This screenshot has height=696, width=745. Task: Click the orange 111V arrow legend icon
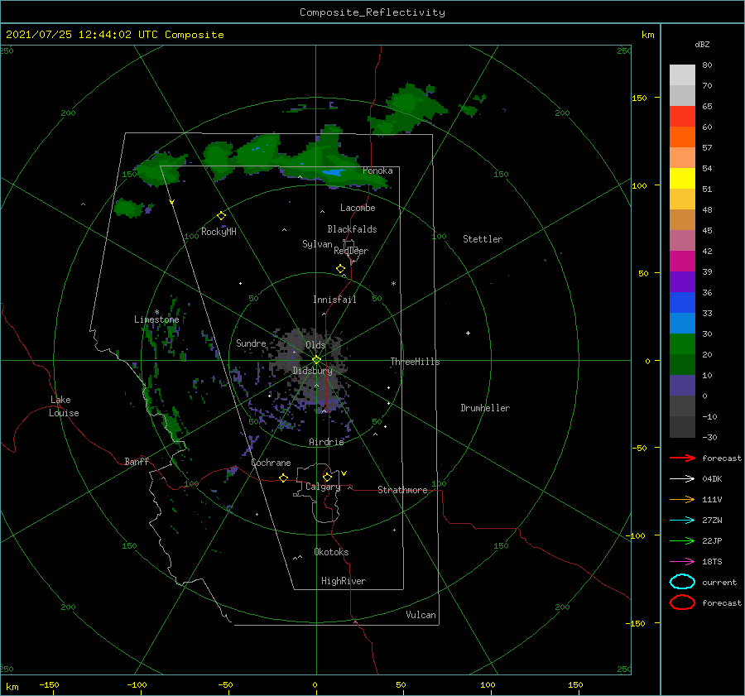pyautogui.click(x=682, y=499)
